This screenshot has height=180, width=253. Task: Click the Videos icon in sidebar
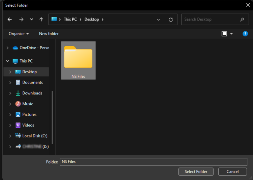(18, 125)
